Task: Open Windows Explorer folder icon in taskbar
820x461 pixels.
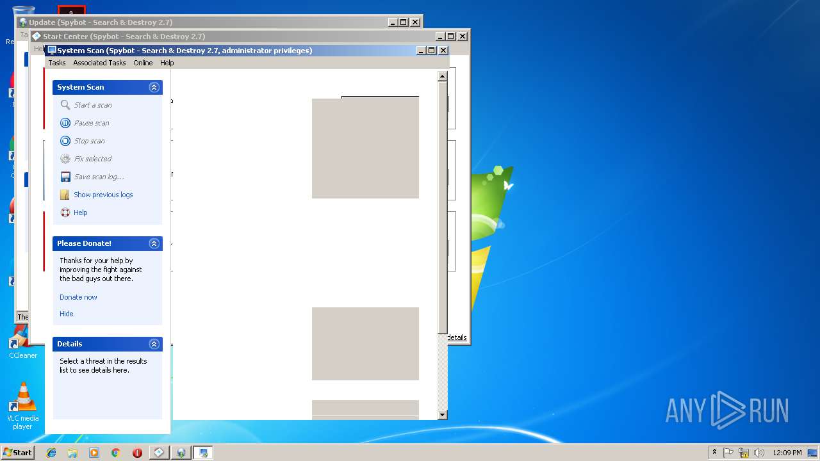Action: pos(72,453)
